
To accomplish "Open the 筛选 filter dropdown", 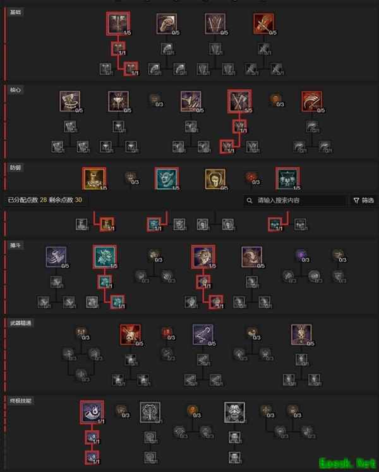I will click(x=364, y=201).
